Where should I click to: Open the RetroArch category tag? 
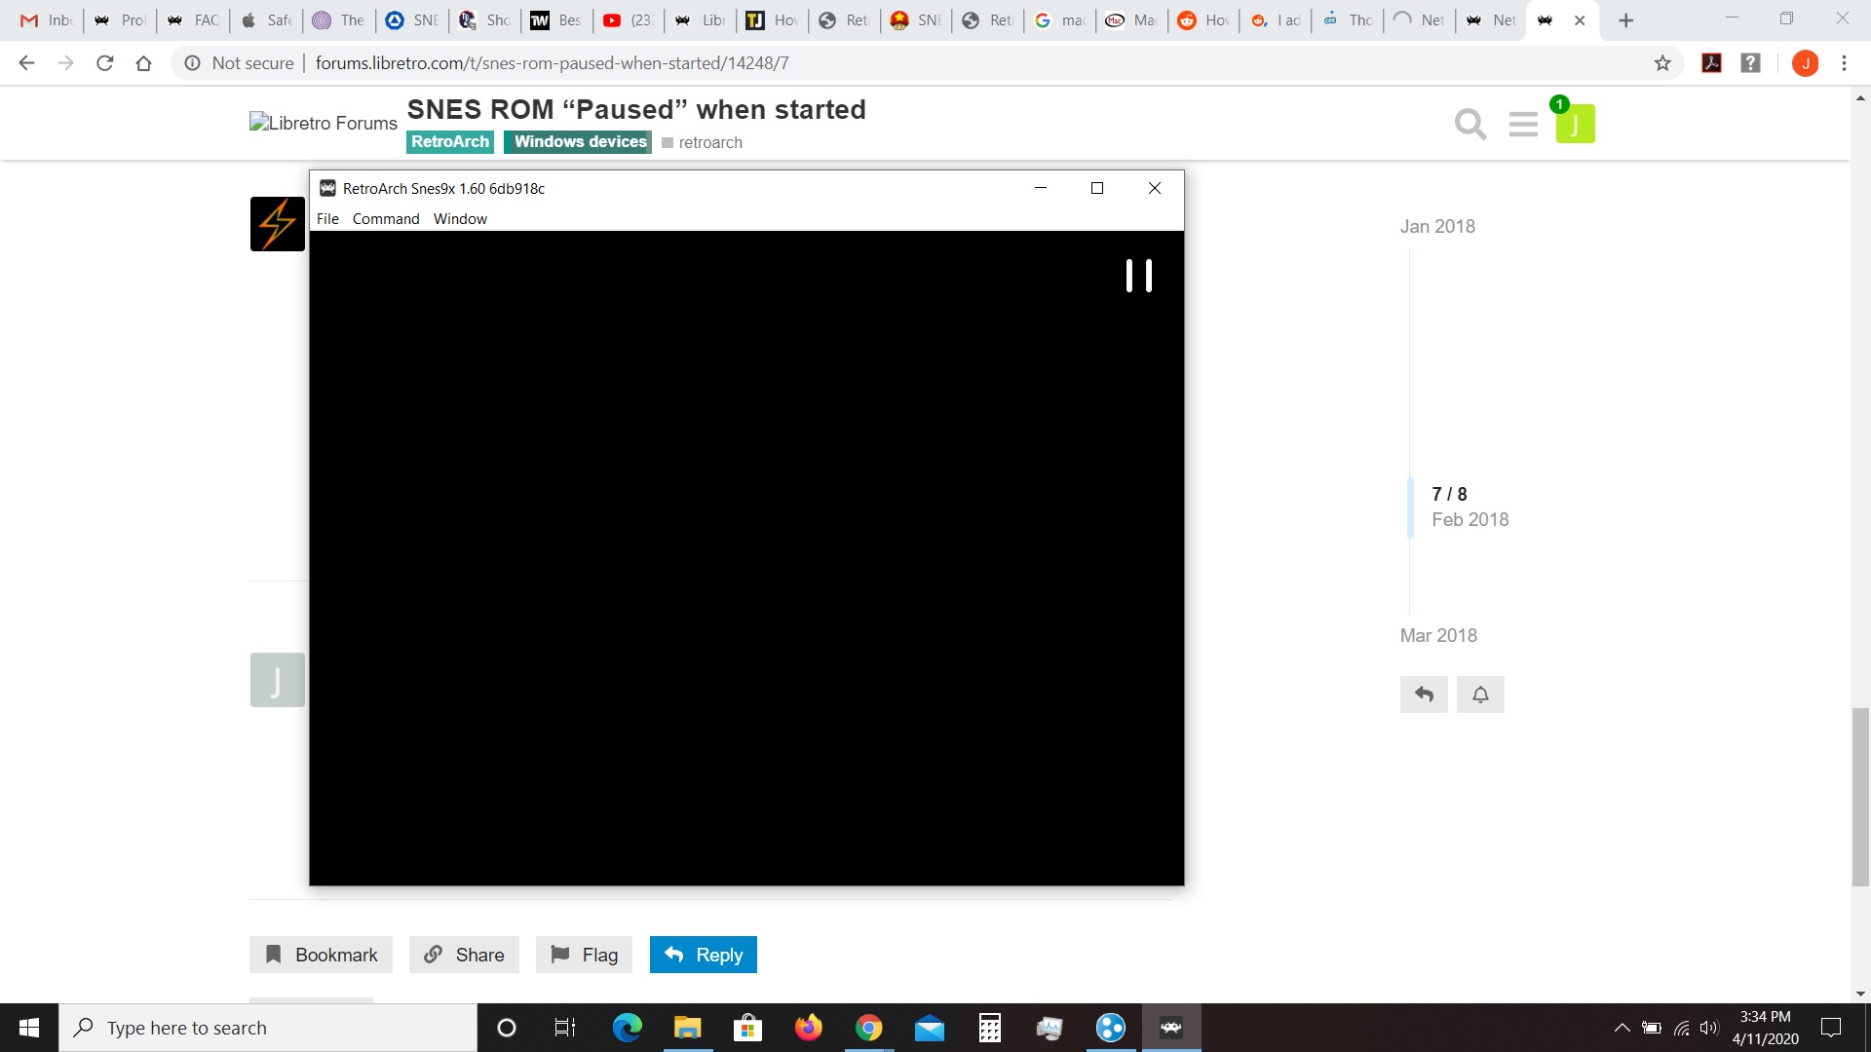tap(450, 142)
